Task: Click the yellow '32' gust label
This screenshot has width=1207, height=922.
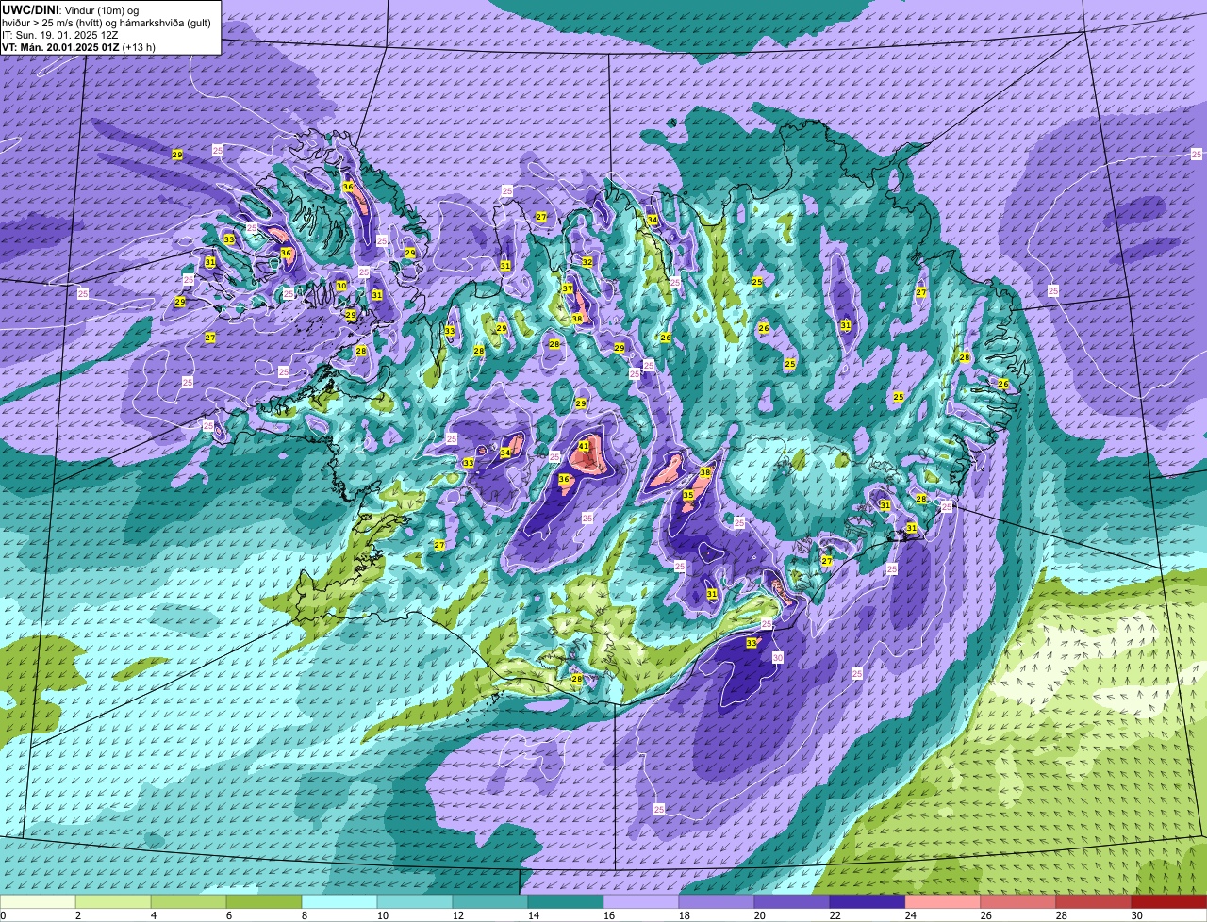Action: tap(587, 262)
